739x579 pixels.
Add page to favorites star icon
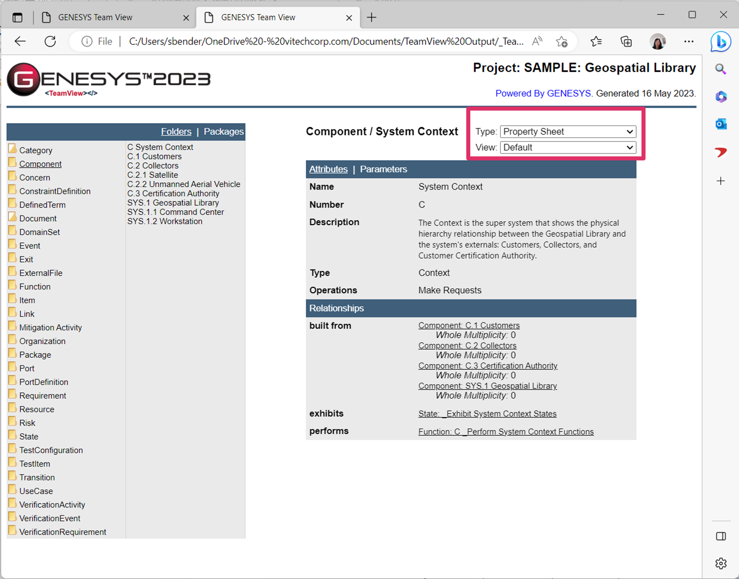pos(561,41)
